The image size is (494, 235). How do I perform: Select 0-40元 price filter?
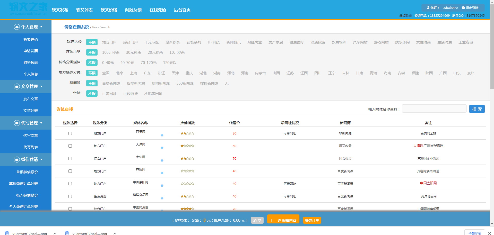click(108, 63)
